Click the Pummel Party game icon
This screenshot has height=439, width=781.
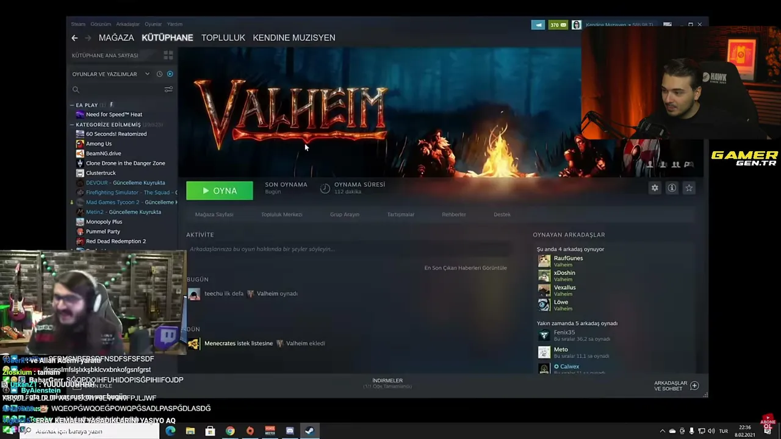point(80,232)
